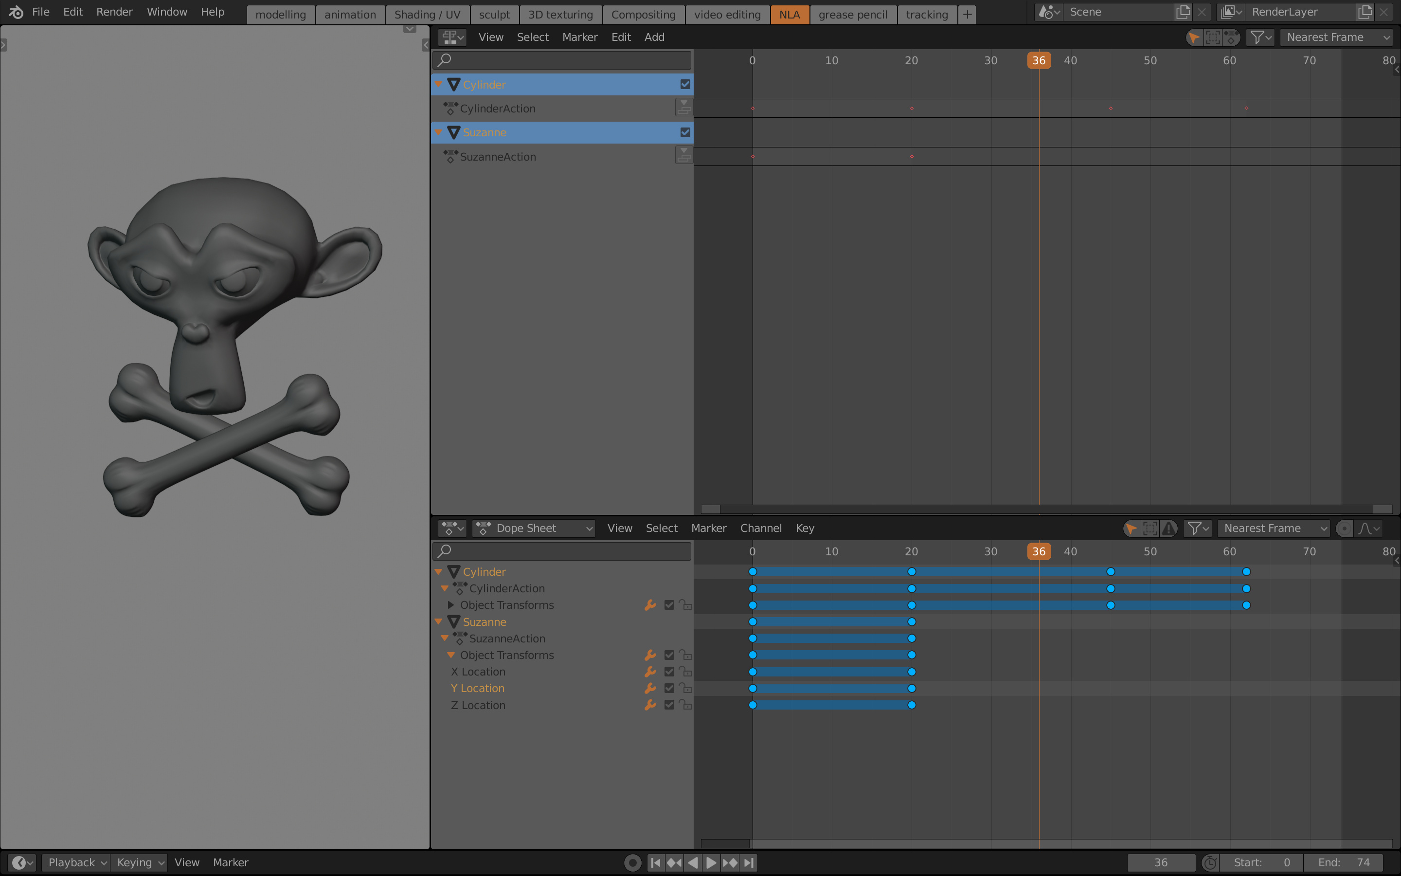Click the new scene icon
This screenshot has height=876, width=1401.
click(1184, 12)
